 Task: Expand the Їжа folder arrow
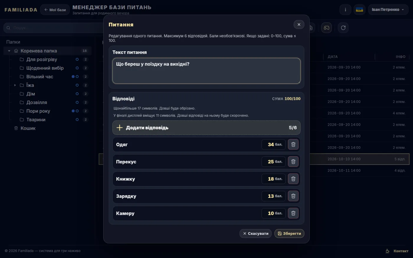point(15,85)
